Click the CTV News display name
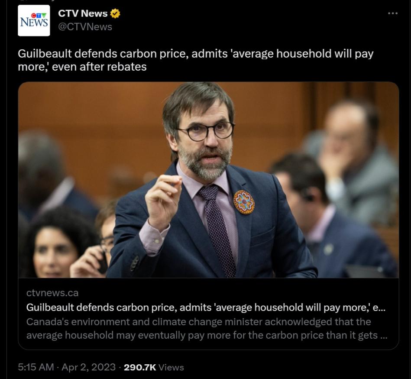411x379 pixels. point(83,13)
